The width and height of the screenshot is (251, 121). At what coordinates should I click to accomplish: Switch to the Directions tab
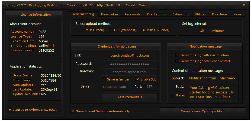point(220,14)
